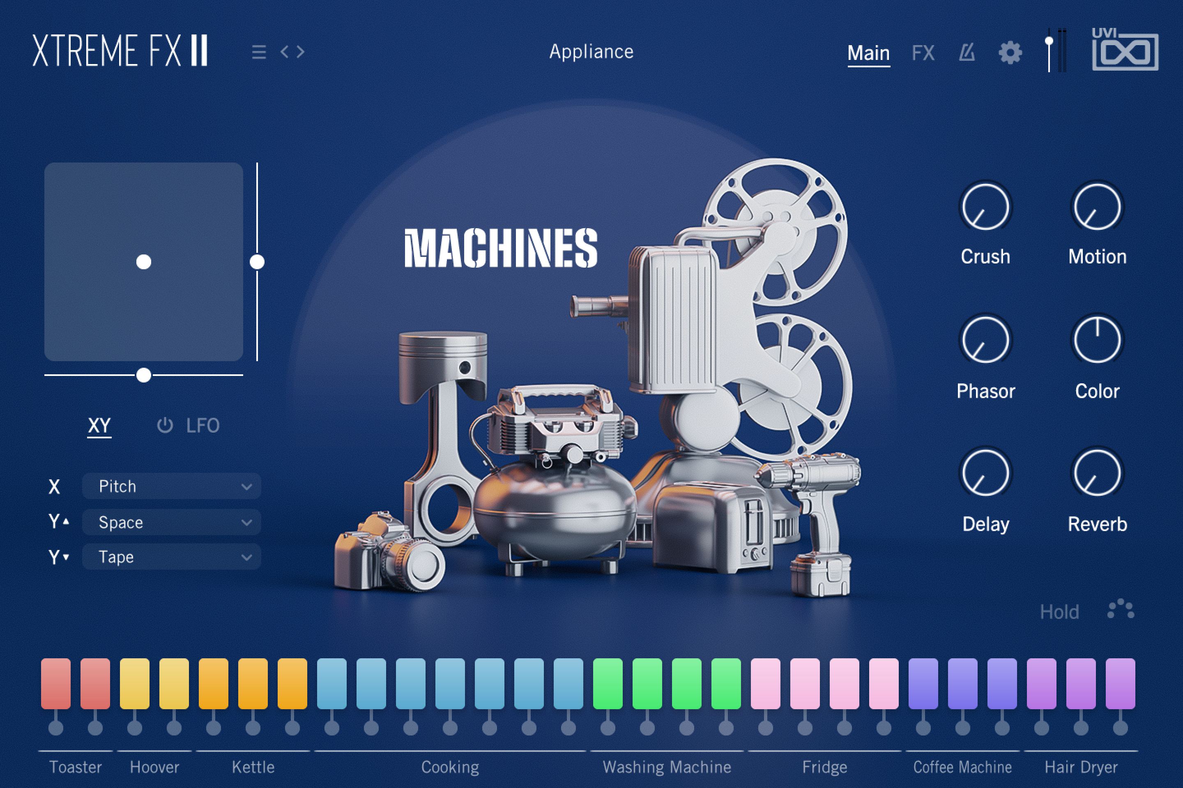Click the Washing Machine group label
This screenshot has width=1183, height=788.
[x=667, y=767]
